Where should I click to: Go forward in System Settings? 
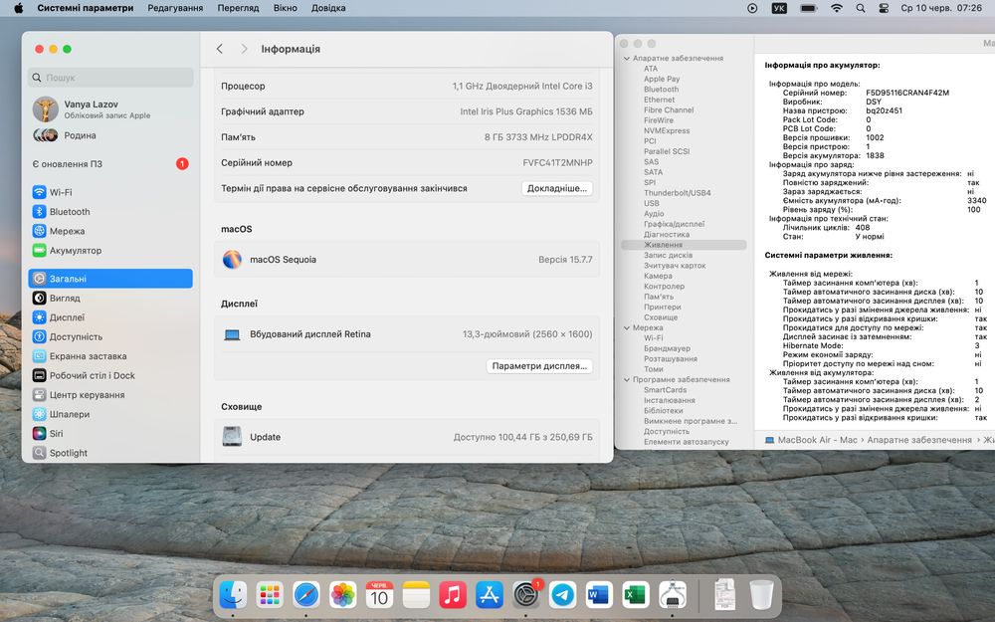coord(244,49)
